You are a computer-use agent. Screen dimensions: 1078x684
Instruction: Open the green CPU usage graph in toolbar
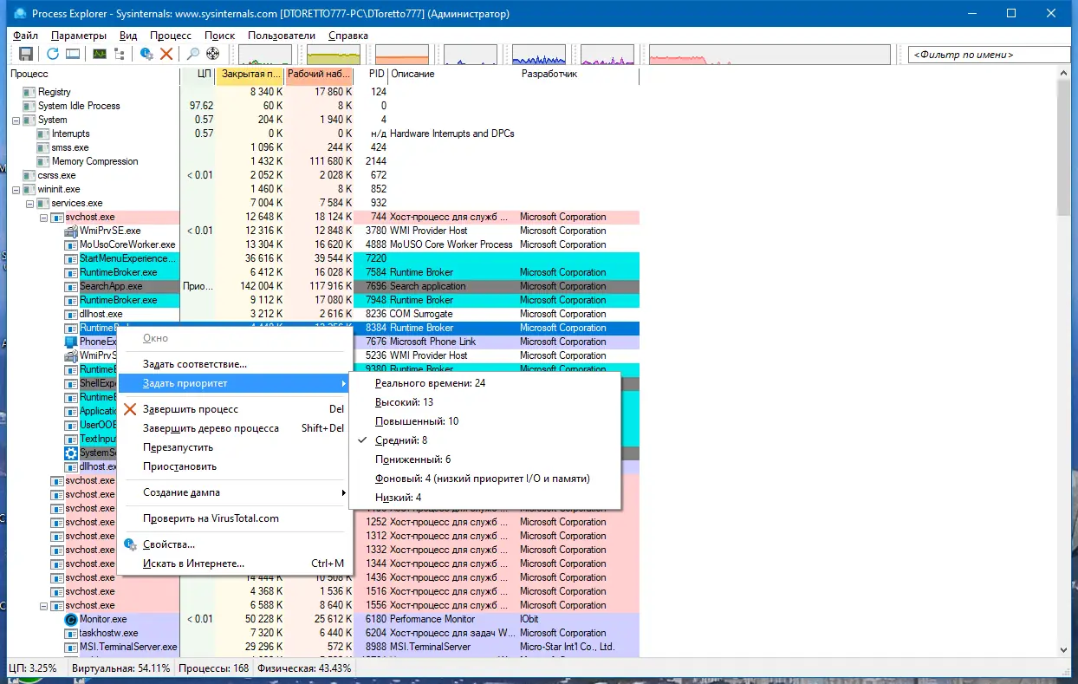[265, 55]
